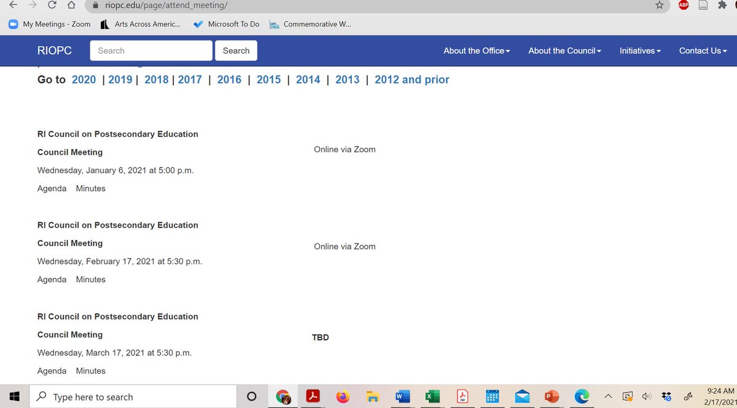Viewport: 737px width, 408px height.
Task: Expand the Initiatives dropdown
Action: [x=640, y=51]
